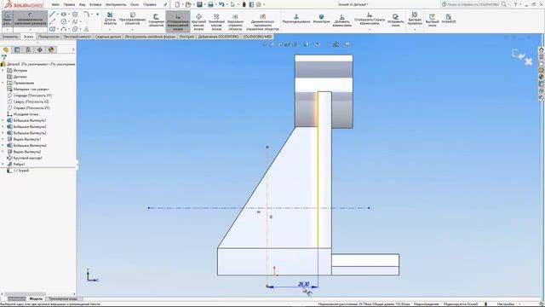Open the dropdown under Trim Entities
Screen dimensions: 545x307
[x=110, y=30]
